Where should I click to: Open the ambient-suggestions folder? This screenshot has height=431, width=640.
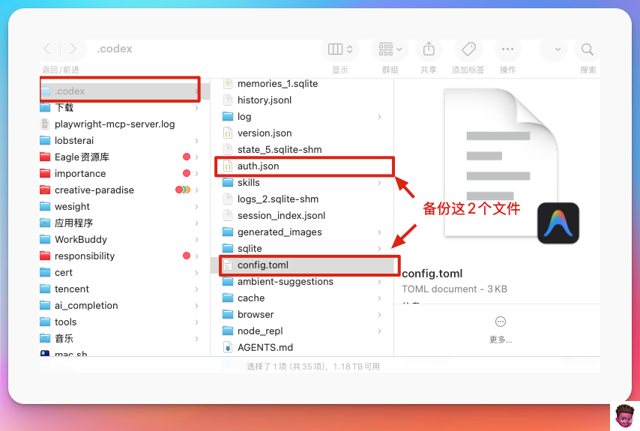(x=302, y=282)
